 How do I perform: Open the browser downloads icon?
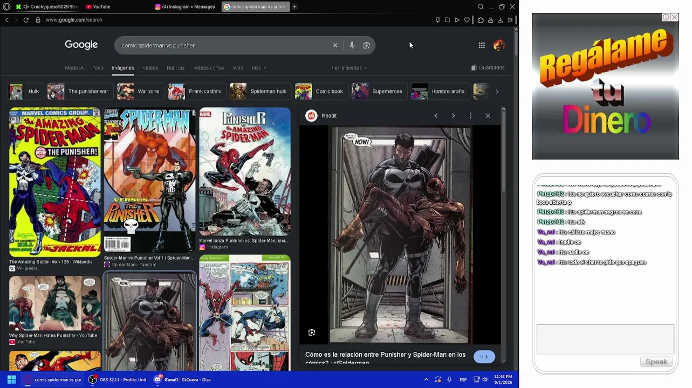pos(500,20)
